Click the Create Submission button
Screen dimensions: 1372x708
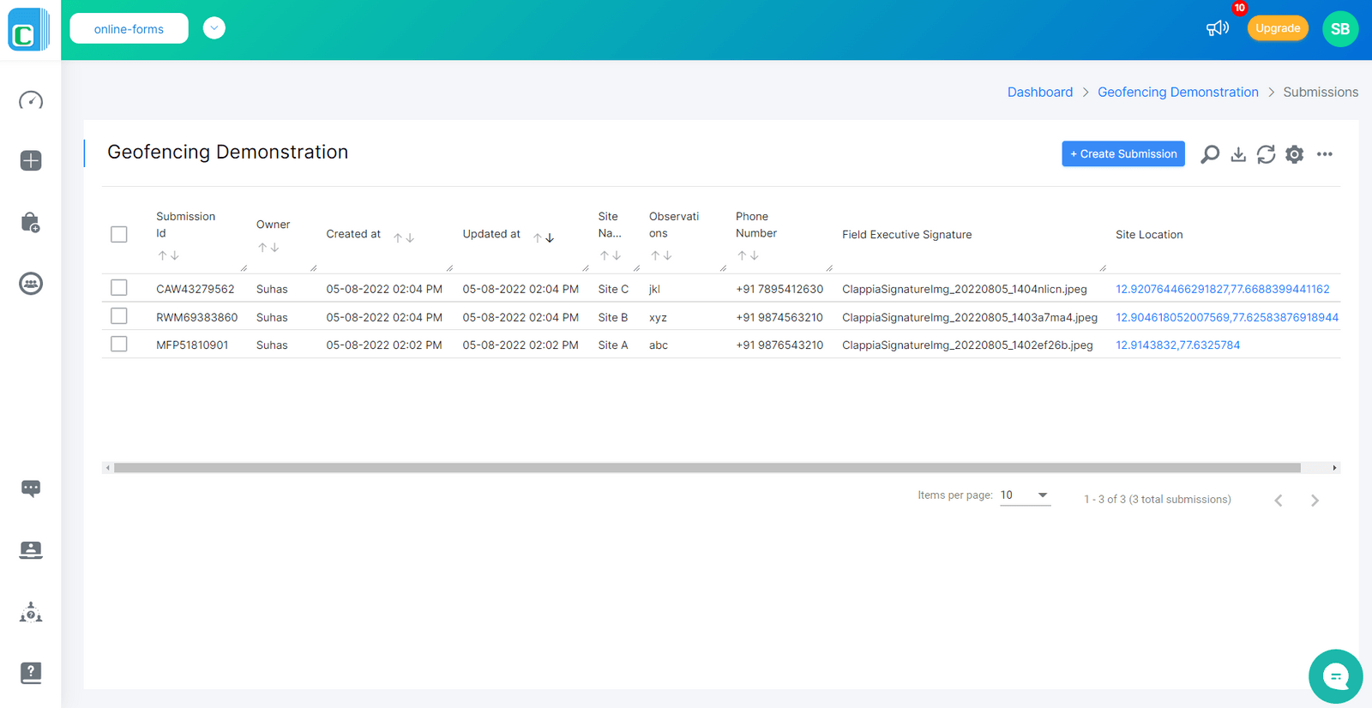click(x=1122, y=154)
